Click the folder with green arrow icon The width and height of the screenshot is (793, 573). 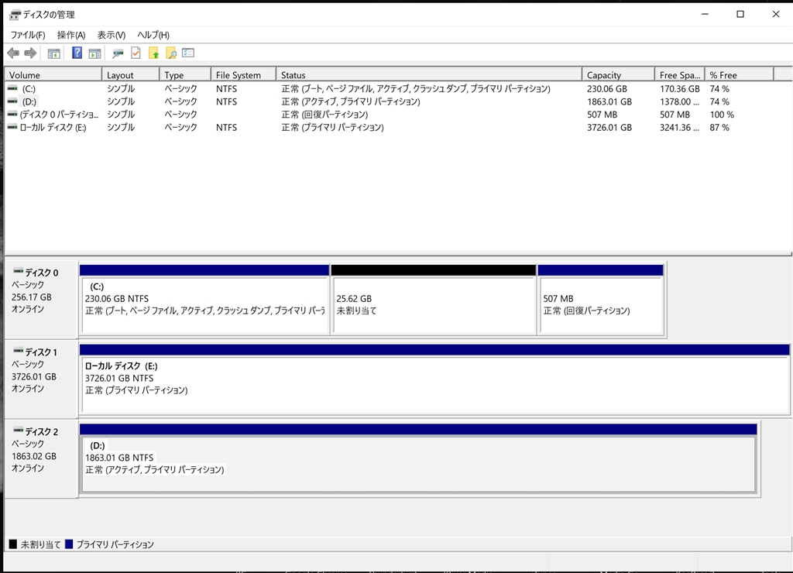click(x=153, y=53)
